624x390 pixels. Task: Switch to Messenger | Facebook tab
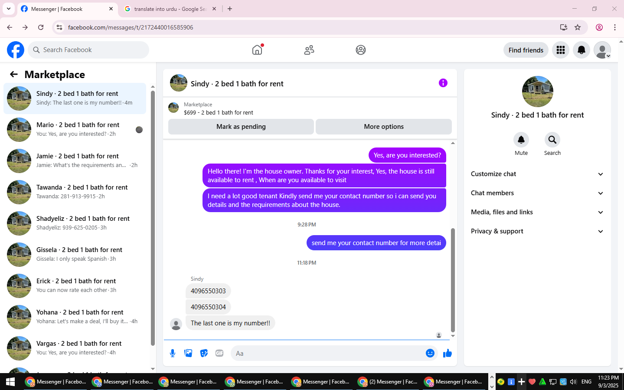click(67, 9)
